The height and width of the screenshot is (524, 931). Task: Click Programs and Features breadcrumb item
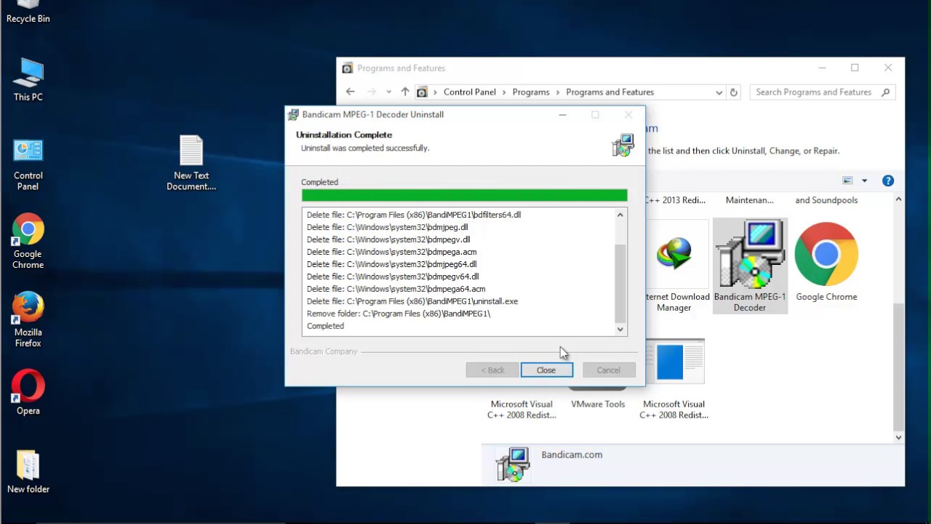click(610, 92)
